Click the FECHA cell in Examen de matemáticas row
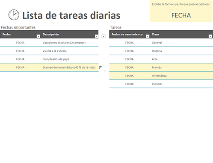The width and height of the screenshot is (213, 163). coord(20,67)
